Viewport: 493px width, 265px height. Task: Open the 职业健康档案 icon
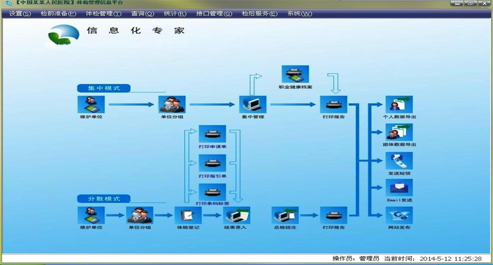pos(295,75)
